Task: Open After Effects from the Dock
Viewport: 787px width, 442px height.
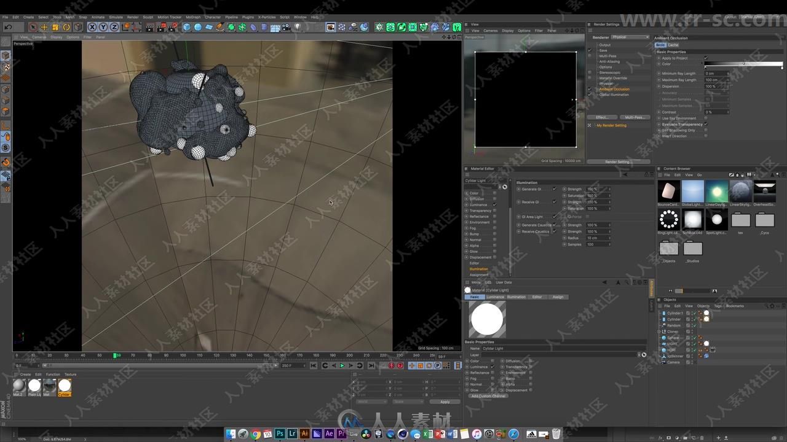Action: tap(329, 434)
